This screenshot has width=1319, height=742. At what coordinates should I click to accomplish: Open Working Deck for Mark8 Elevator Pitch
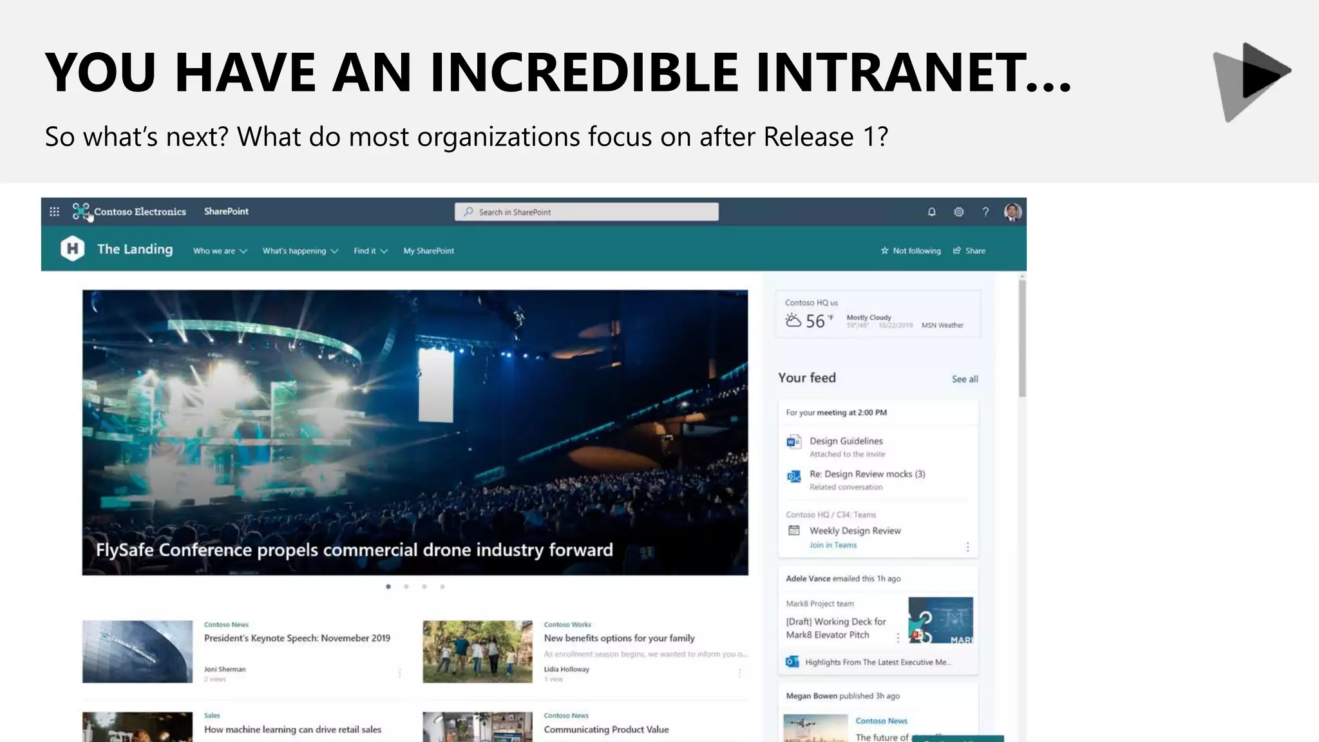click(836, 628)
